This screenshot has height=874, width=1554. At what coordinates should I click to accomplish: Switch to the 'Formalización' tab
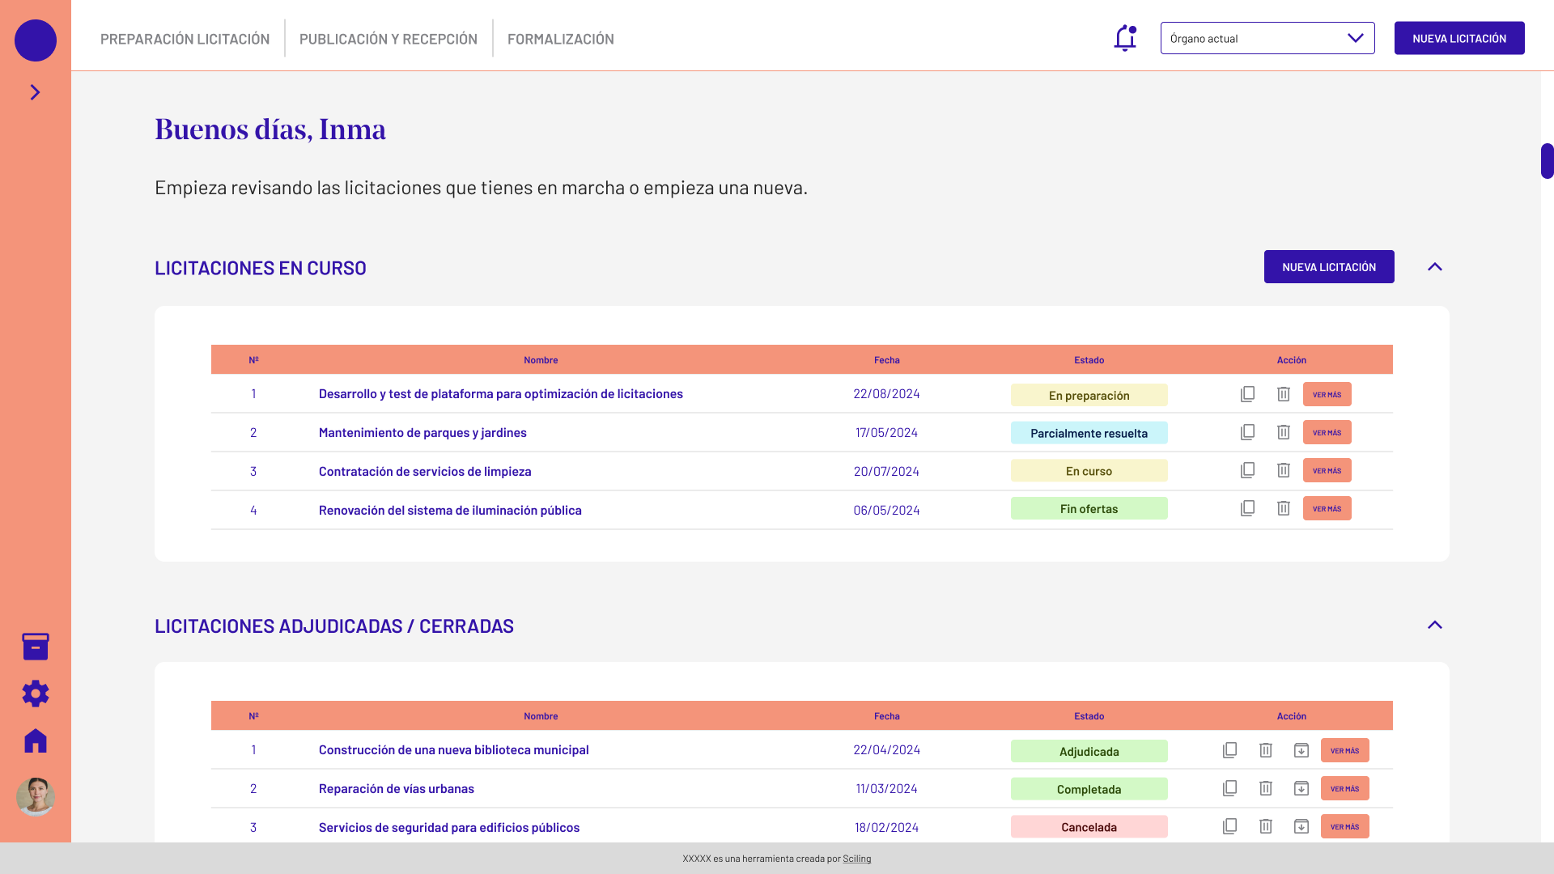pos(560,39)
